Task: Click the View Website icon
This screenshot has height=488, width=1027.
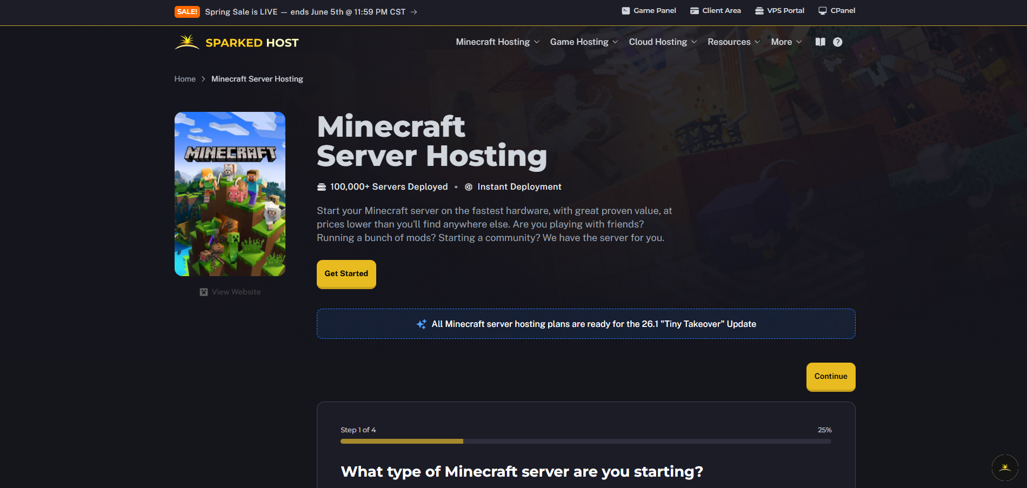Action: click(x=204, y=292)
